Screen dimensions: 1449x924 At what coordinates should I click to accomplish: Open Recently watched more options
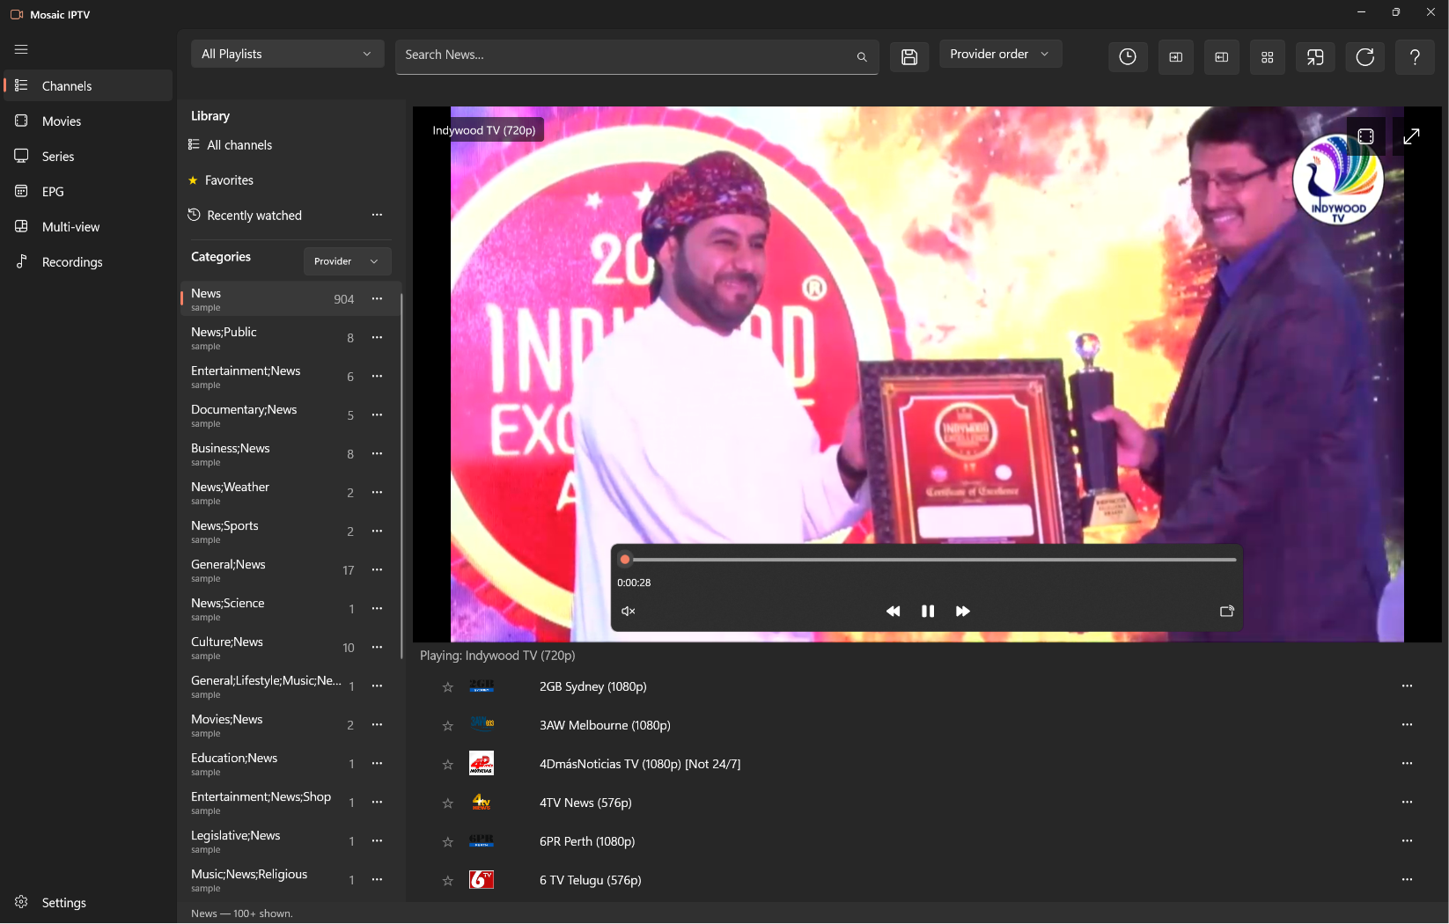377,215
